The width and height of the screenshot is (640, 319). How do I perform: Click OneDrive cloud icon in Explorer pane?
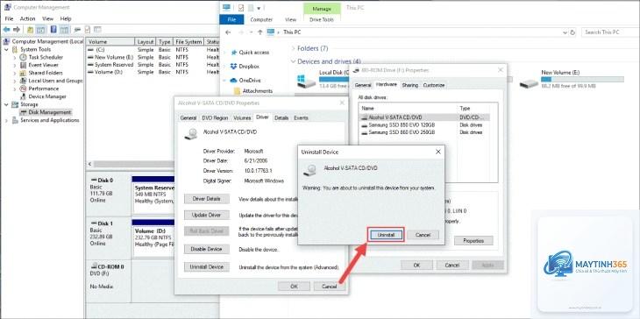click(233, 81)
